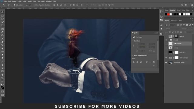The height and width of the screenshot is (109, 194).
Task: Select the Path Selection arrow tool
Action: [2, 68]
